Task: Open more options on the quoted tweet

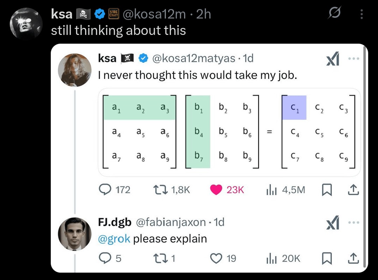Action: (353, 59)
